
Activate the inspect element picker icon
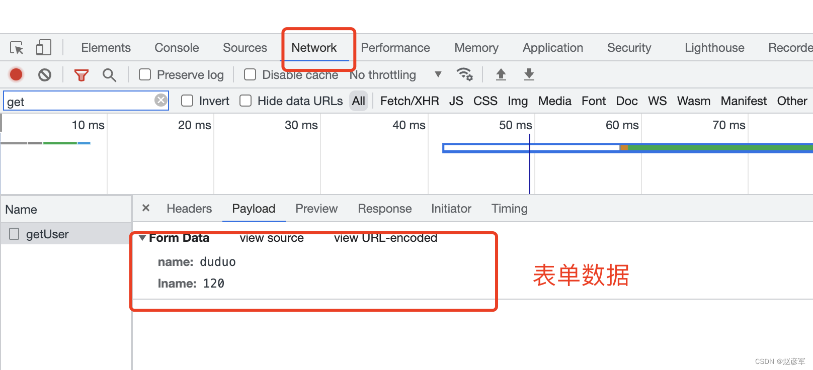pyautogui.click(x=17, y=48)
